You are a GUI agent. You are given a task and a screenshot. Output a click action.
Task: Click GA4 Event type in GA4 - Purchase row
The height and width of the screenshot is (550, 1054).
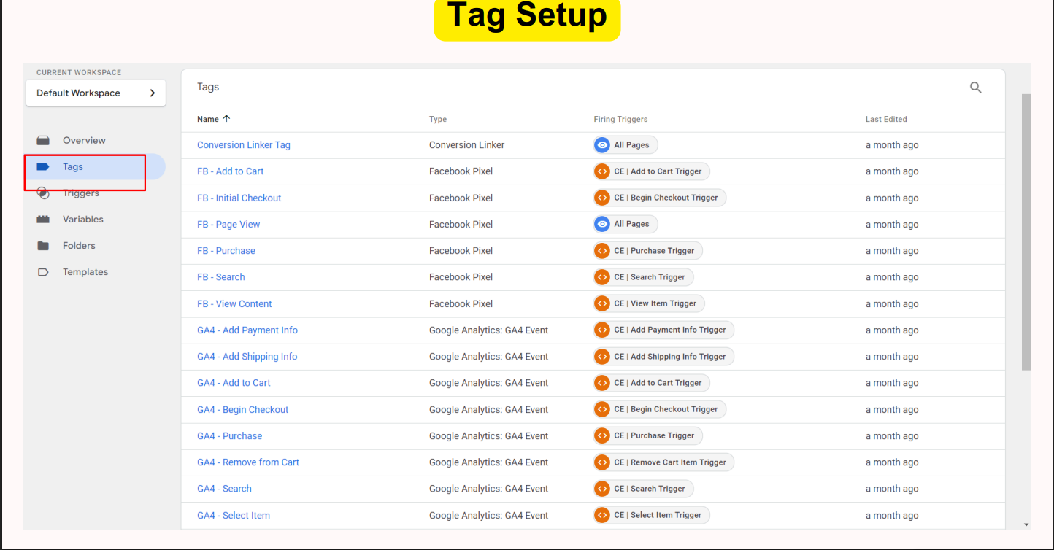[488, 435]
